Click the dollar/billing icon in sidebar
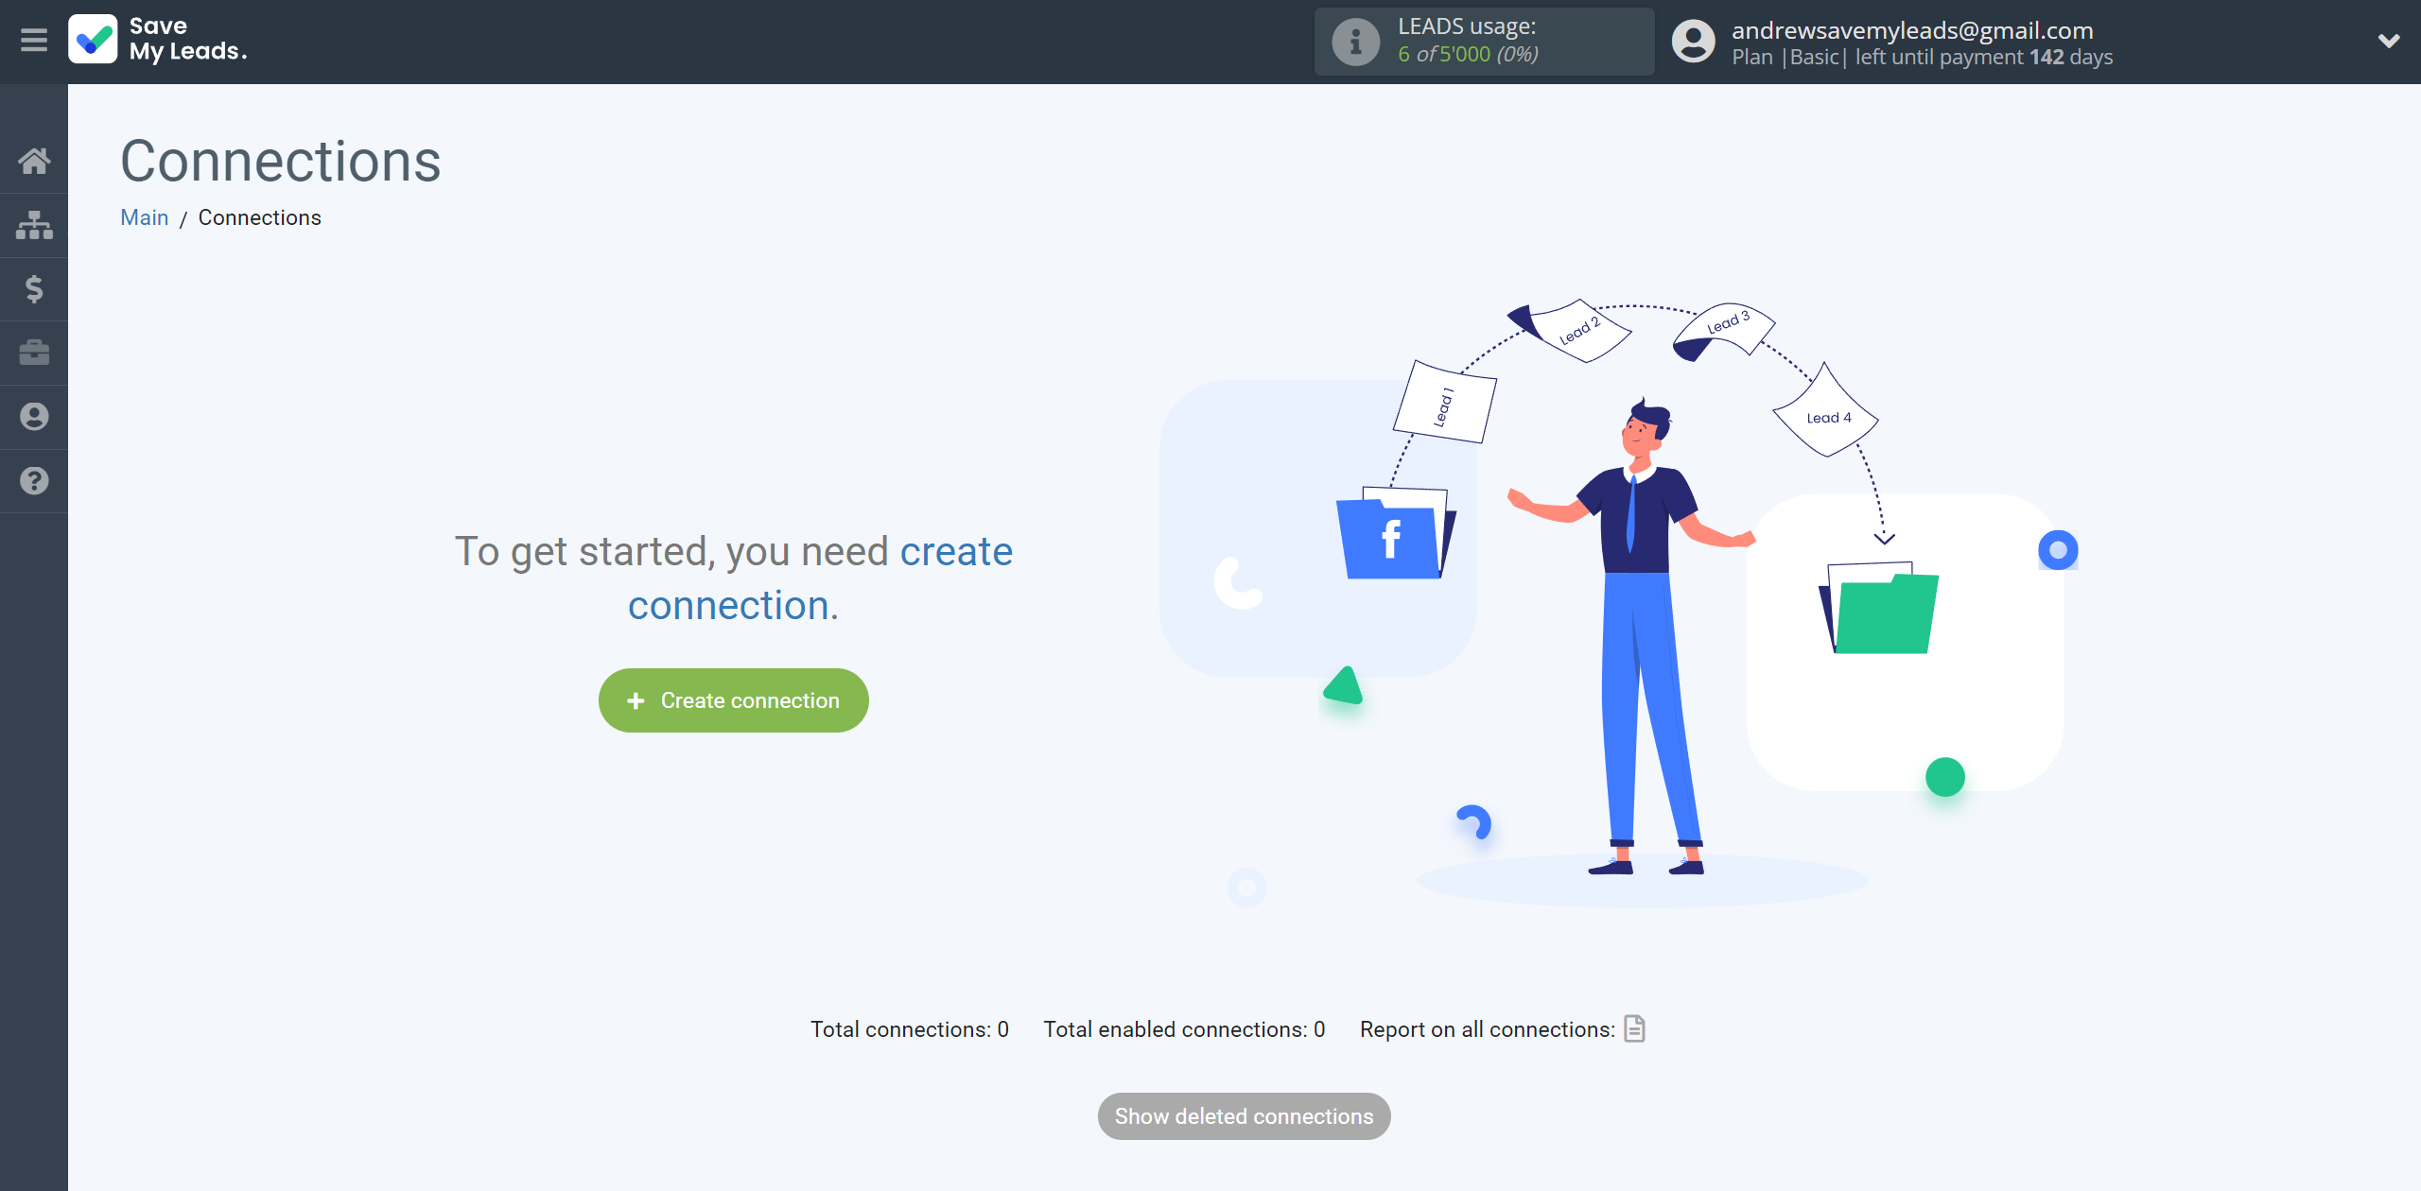2421x1191 pixels. (x=34, y=288)
